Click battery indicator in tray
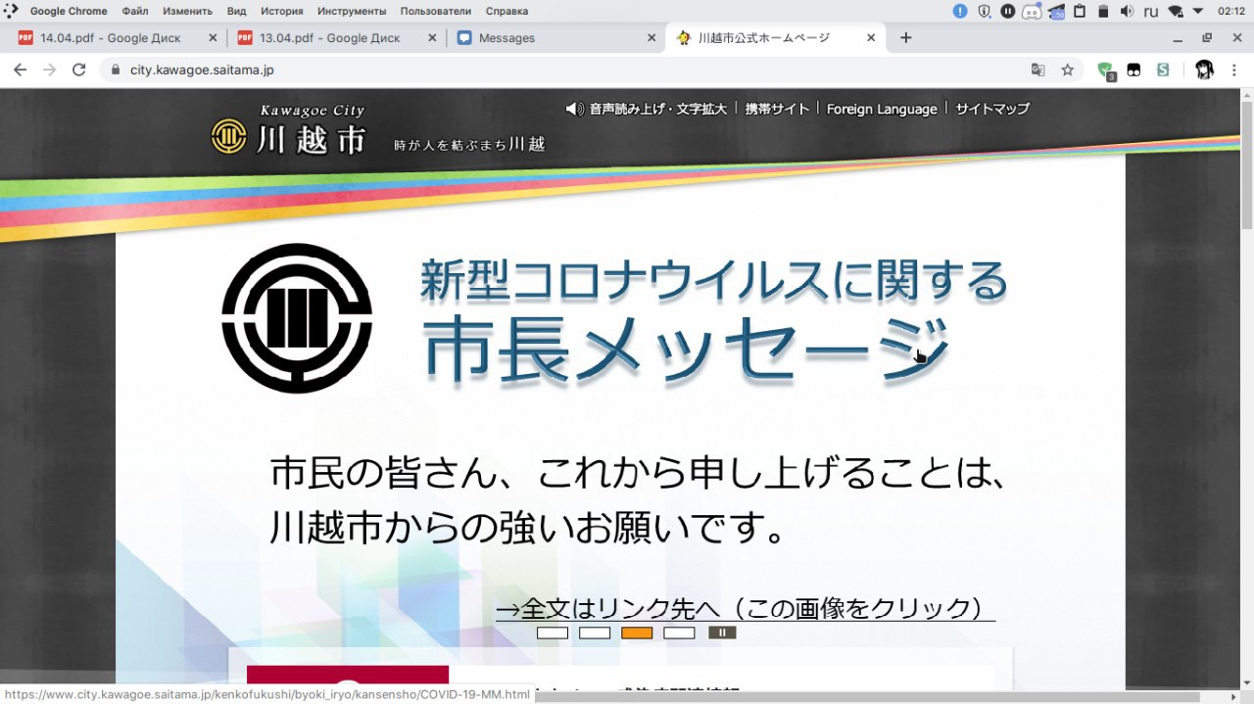This screenshot has width=1254, height=704. point(1103,12)
